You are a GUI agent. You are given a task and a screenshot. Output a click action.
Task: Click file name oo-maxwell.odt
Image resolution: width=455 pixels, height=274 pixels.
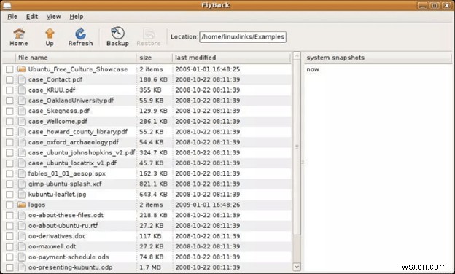pos(52,246)
